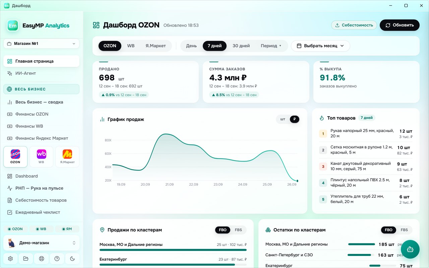This screenshot has height=268, width=429.
Task: Select FBO in Продажи по кластерам
Action: [223, 230]
